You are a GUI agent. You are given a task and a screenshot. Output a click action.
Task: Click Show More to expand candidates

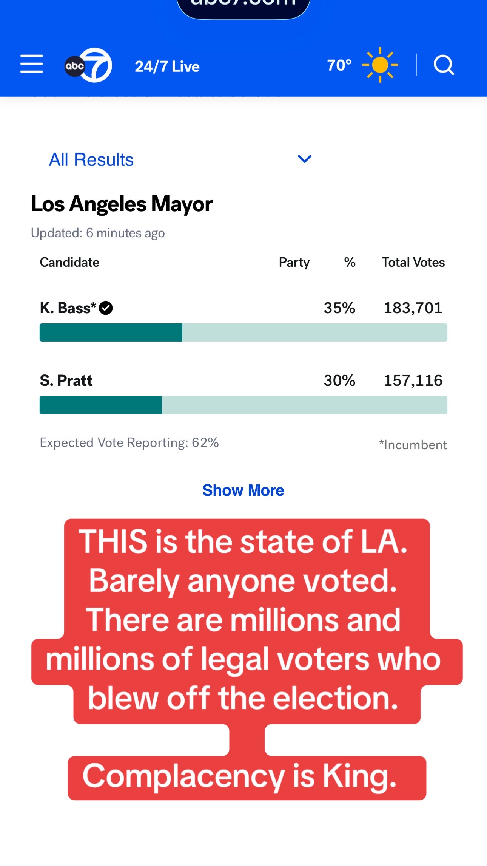tap(243, 490)
